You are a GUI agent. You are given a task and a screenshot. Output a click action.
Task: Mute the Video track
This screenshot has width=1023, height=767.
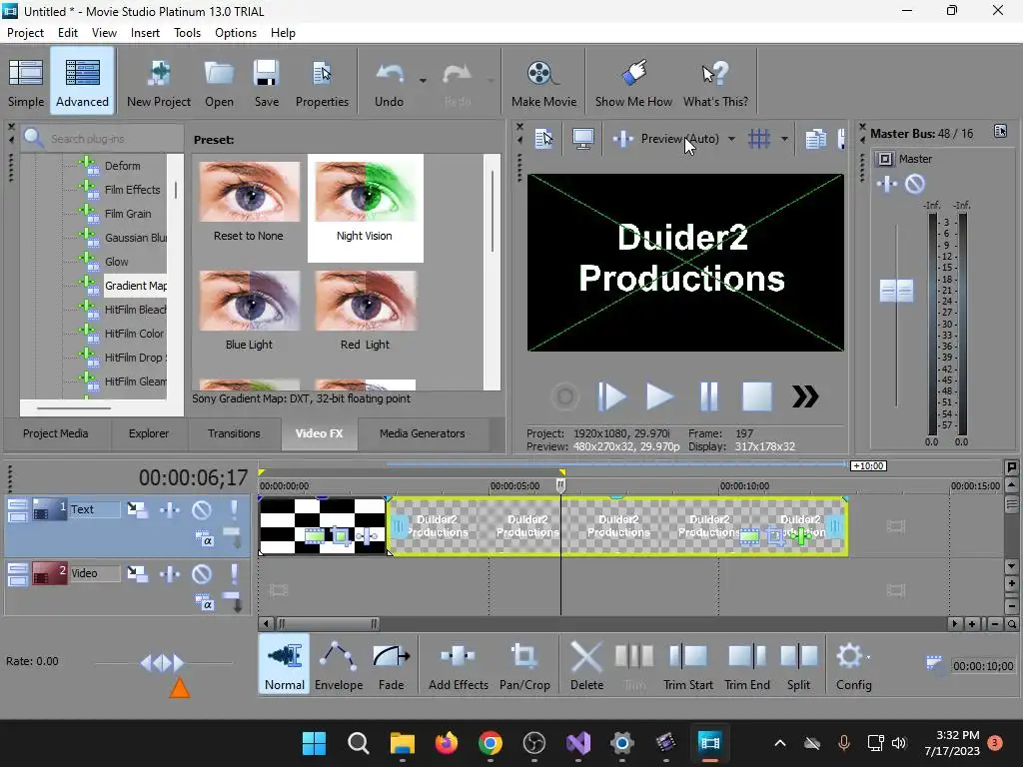point(202,573)
